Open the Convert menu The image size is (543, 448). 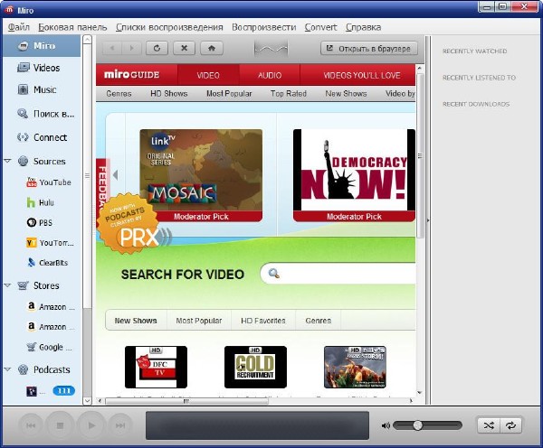point(320,27)
